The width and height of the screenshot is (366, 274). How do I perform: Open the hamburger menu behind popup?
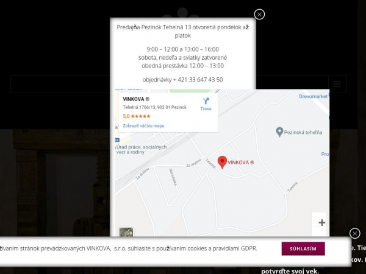click(337, 84)
